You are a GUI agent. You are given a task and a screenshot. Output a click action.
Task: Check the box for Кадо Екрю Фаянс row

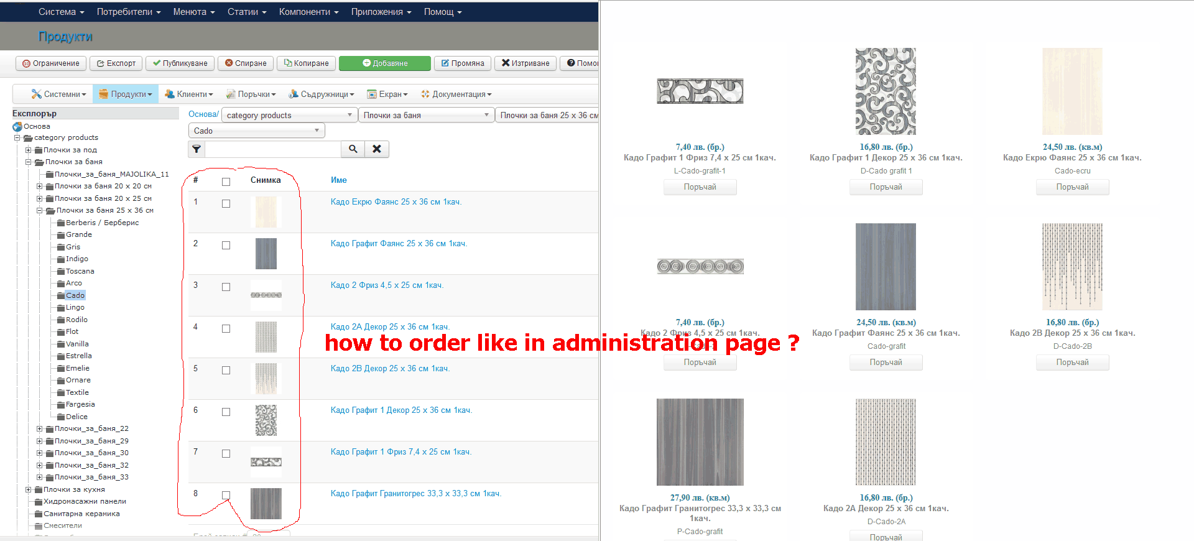226,203
